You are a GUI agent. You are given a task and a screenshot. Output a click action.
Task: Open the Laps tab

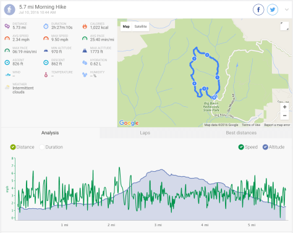click(145, 133)
